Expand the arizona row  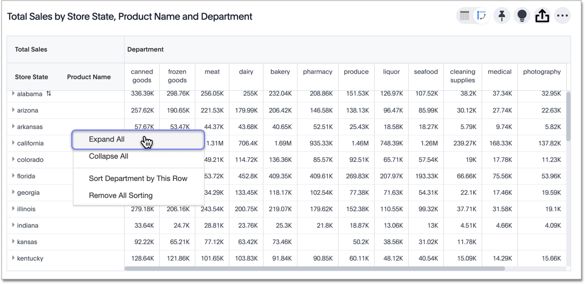pos(13,110)
